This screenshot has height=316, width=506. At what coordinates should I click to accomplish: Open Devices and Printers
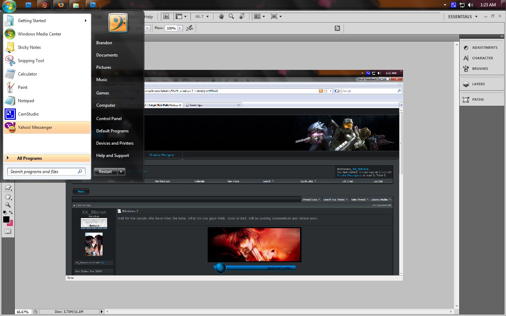coord(115,143)
